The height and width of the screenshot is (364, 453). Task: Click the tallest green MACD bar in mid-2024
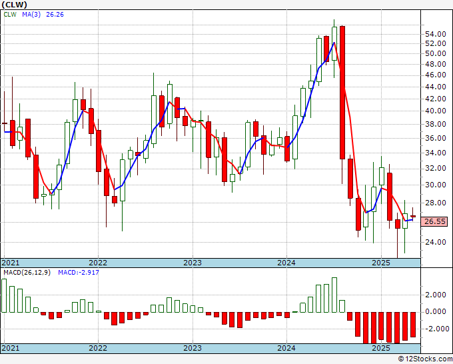(x=334, y=295)
